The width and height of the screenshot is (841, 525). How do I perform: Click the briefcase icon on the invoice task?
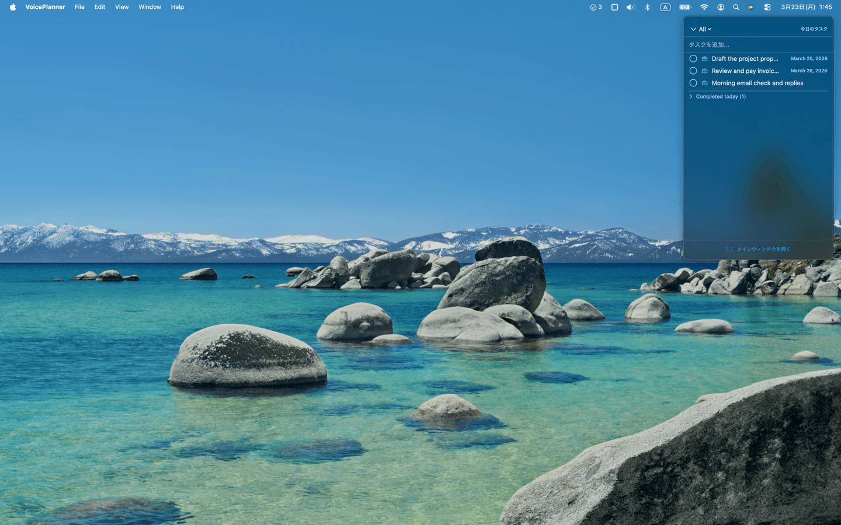click(x=704, y=71)
